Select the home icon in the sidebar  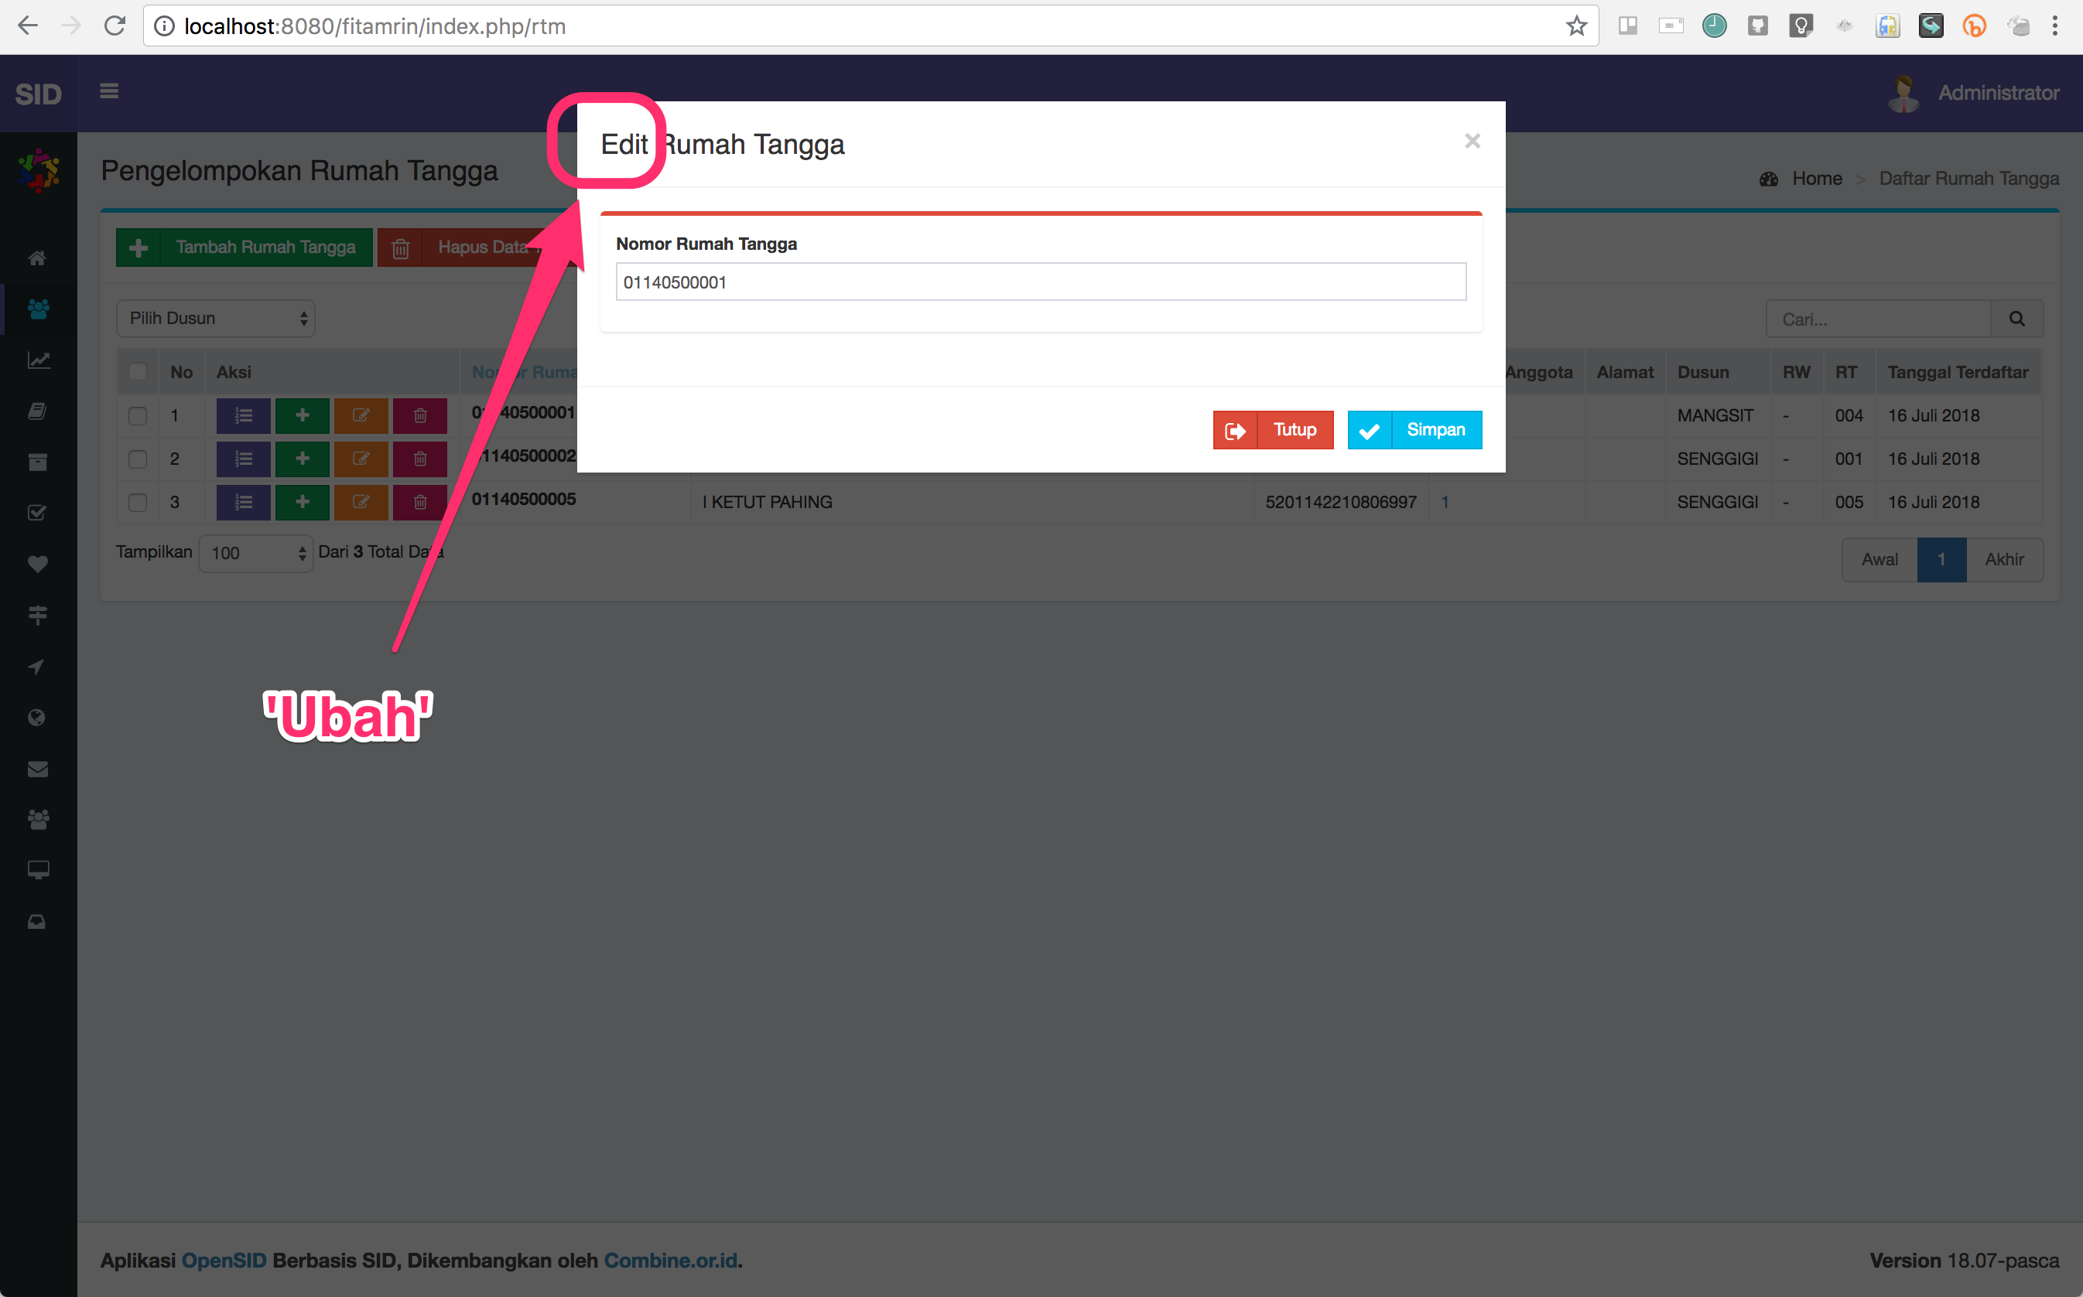[38, 258]
